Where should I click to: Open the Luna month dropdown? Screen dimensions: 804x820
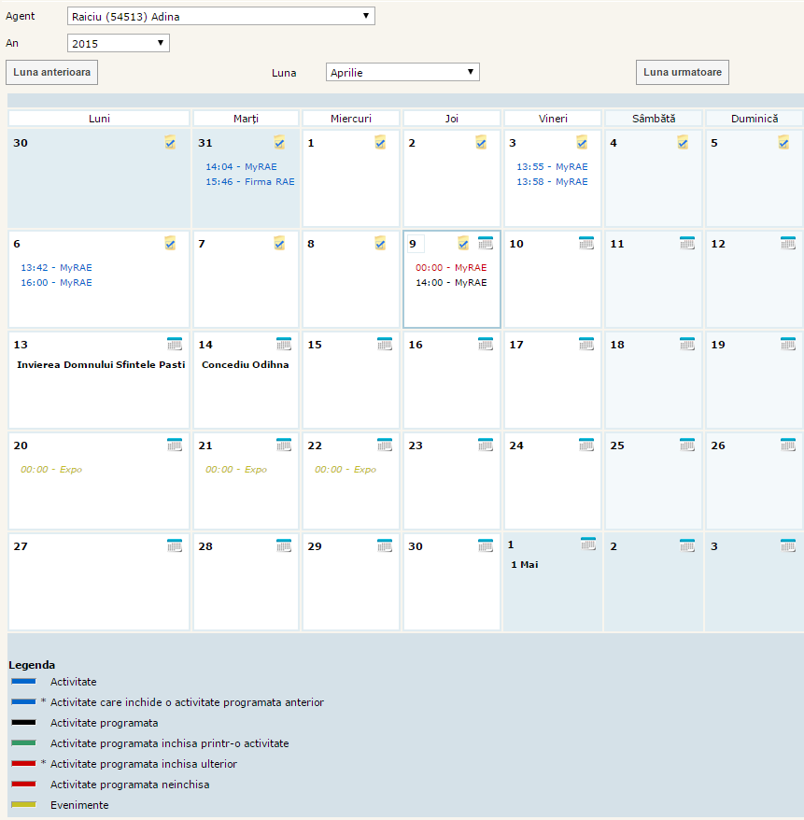(402, 72)
